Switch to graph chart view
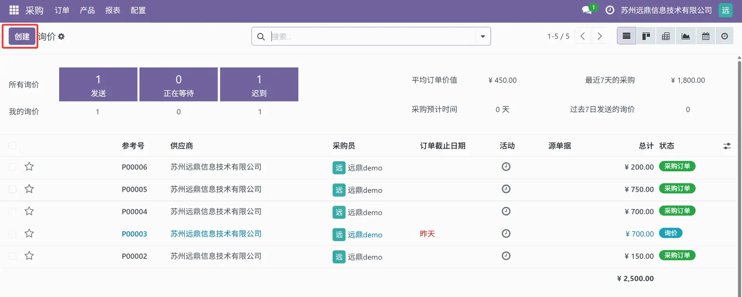This screenshot has width=742, height=297. tap(686, 36)
